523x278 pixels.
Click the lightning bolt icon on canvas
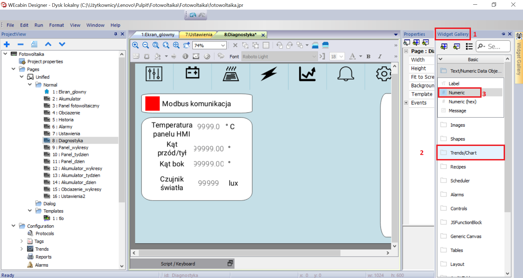tap(269, 74)
